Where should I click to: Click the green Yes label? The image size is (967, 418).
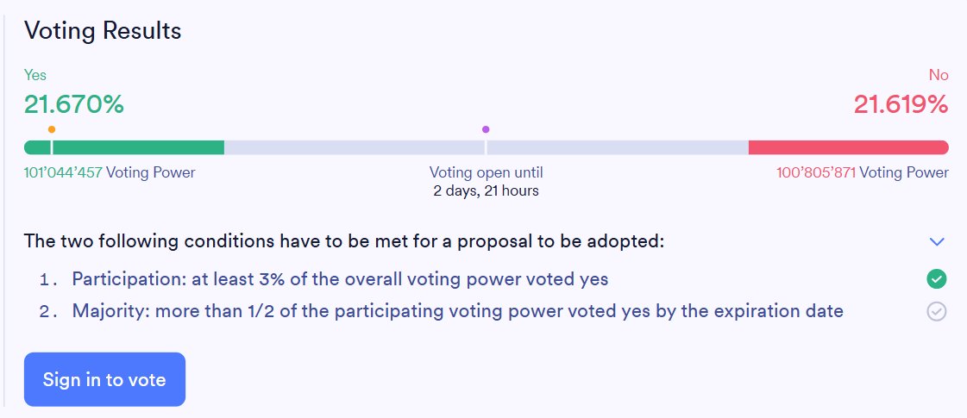(35, 76)
